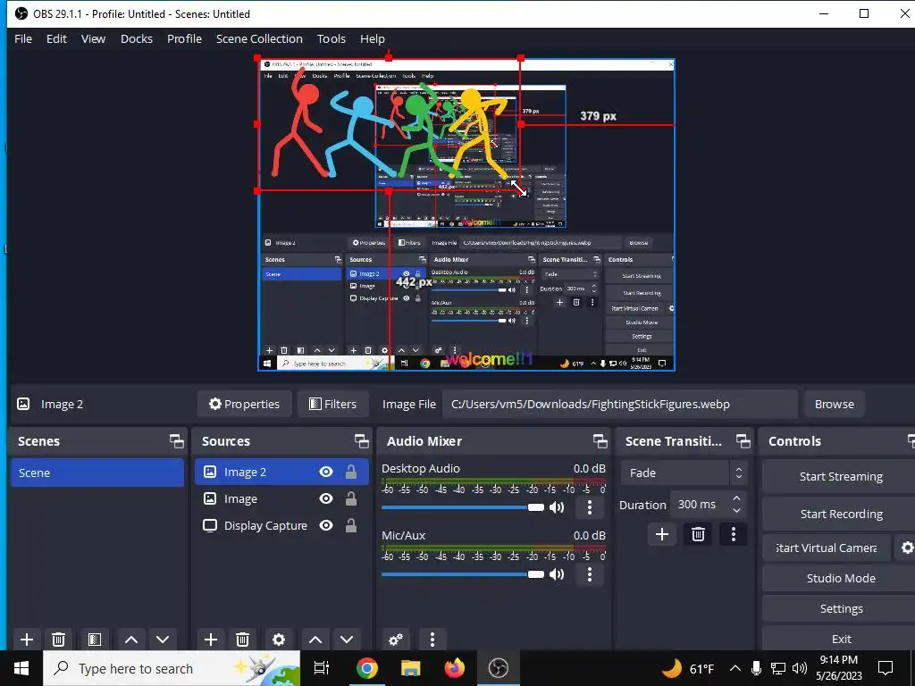Move source up in the Sources list

point(315,640)
